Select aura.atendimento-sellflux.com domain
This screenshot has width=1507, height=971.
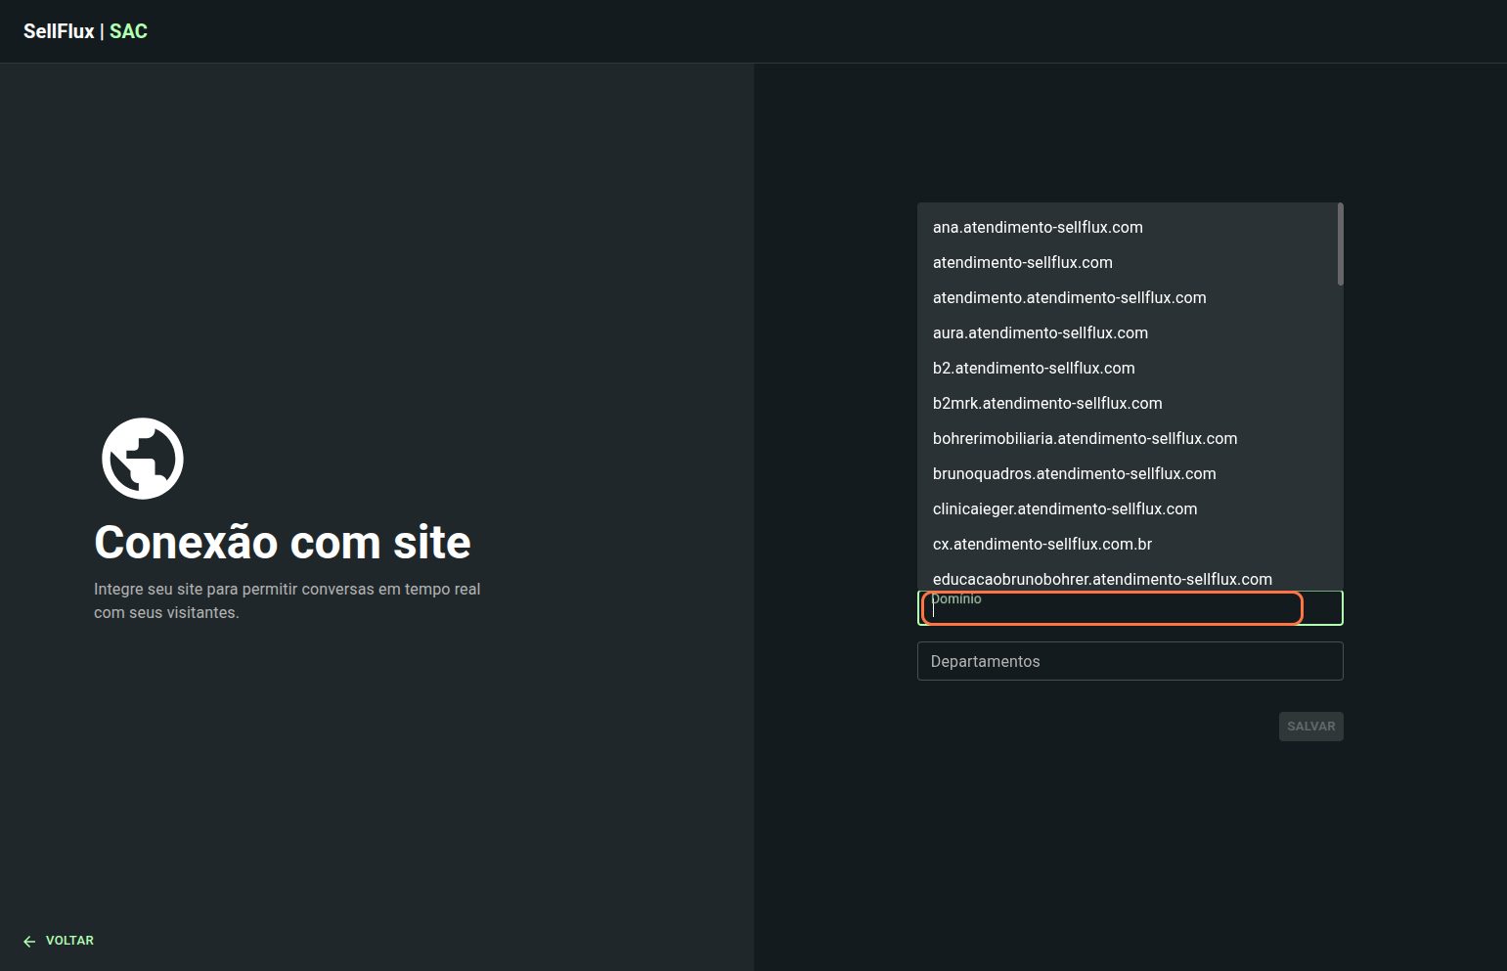tap(1040, 333)
